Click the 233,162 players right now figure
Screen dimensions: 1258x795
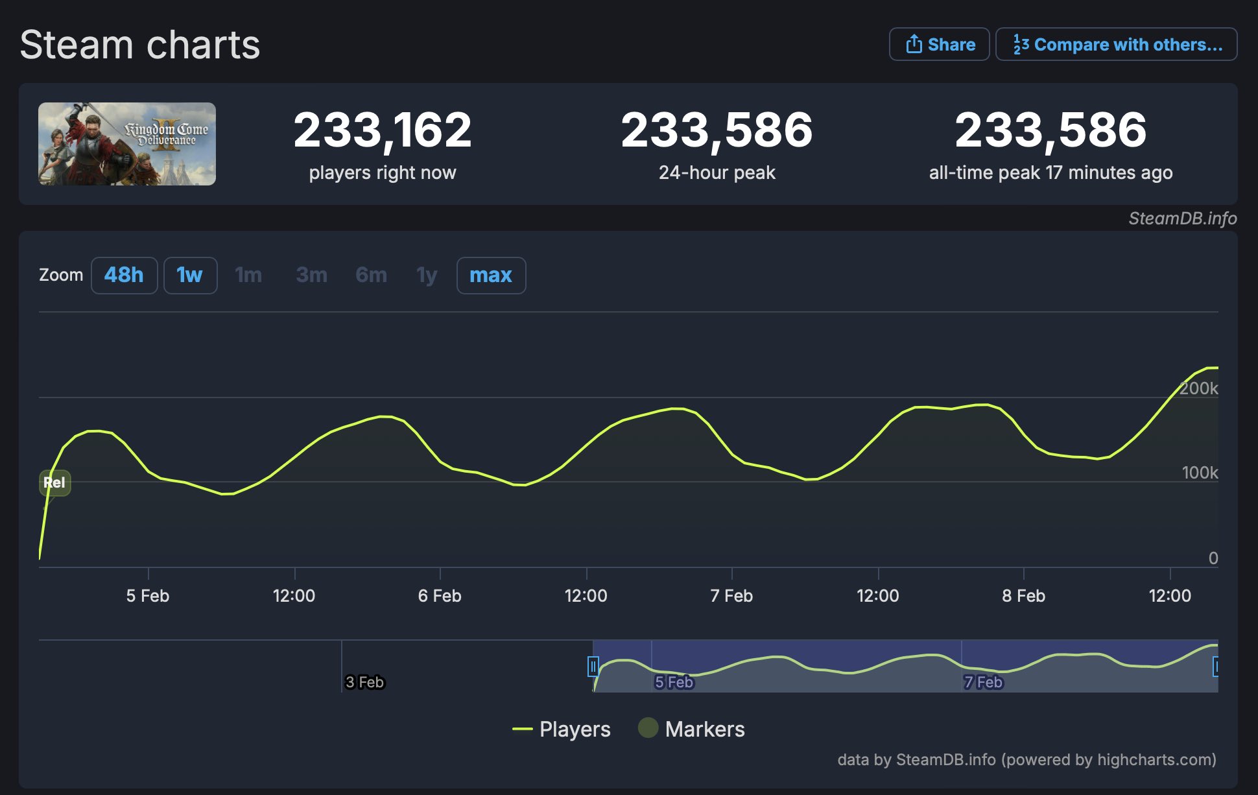pyautogui.click(x=383, y=130)
